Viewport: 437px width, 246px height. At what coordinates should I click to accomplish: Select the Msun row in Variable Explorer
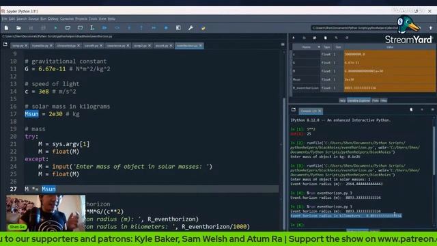point(363,79)
